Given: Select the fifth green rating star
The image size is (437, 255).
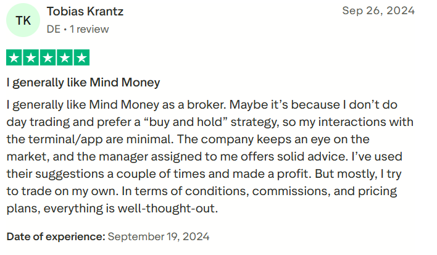Looking at the screenshot, I should tap(81, 59).
